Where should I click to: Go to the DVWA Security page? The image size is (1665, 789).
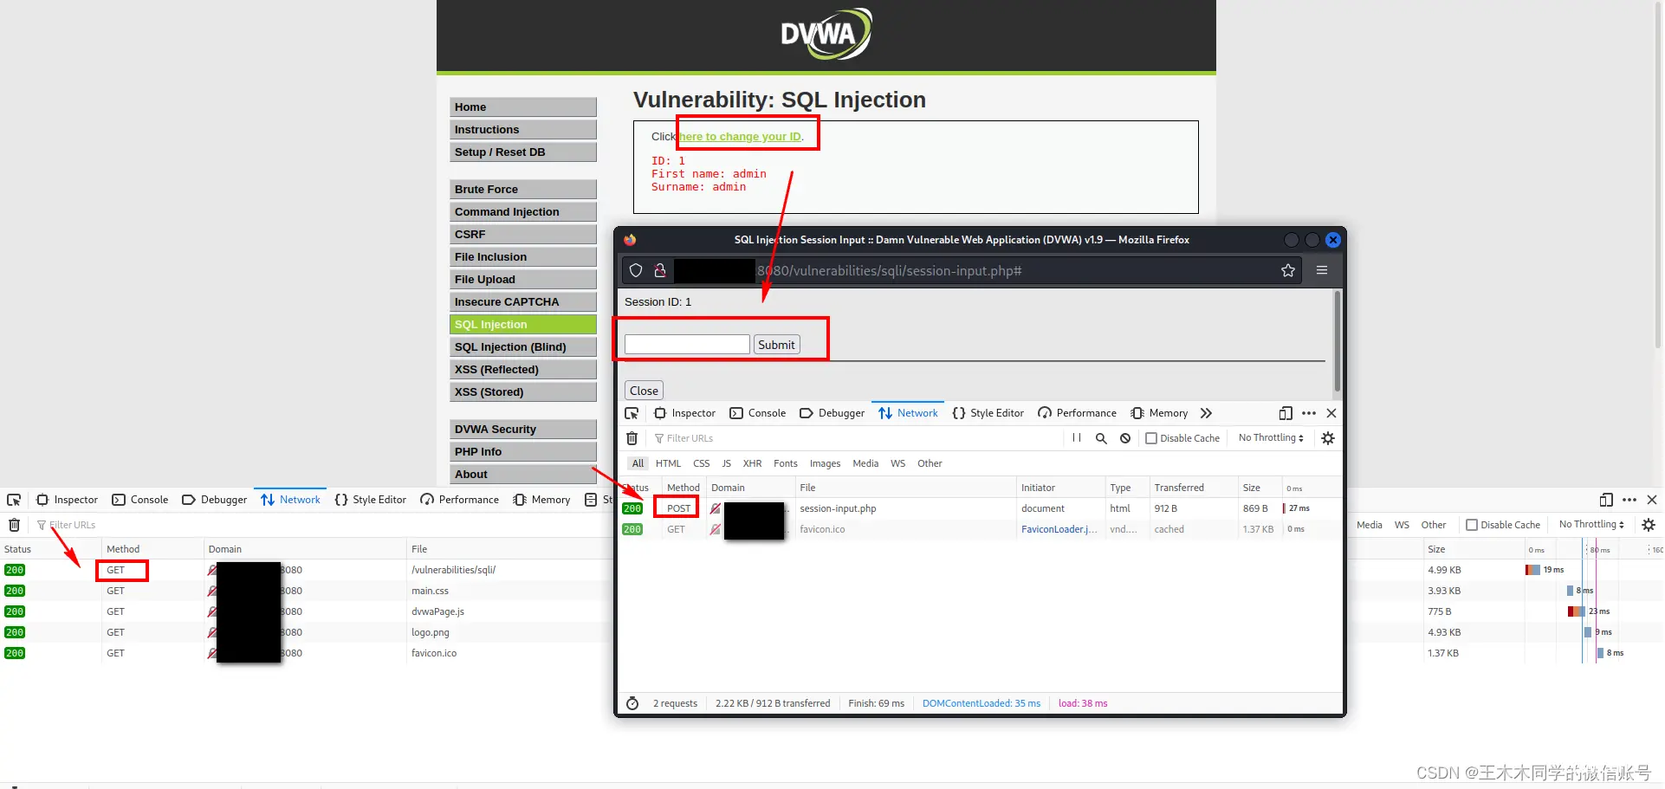click(523, 430)
